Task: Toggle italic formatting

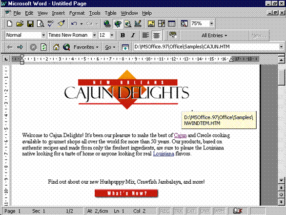Action: (x=133, y=35)
